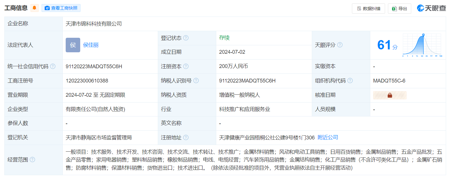Click registered capital 200万人民币
This screenshot has width=449, height=192.
[x=233, y=66]
